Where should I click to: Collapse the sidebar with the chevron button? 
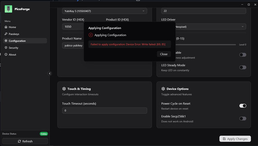coord(50,73)
